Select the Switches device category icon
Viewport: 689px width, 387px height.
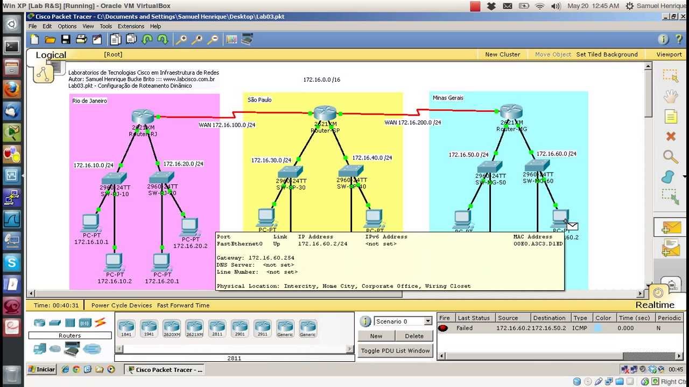[55, 322]
